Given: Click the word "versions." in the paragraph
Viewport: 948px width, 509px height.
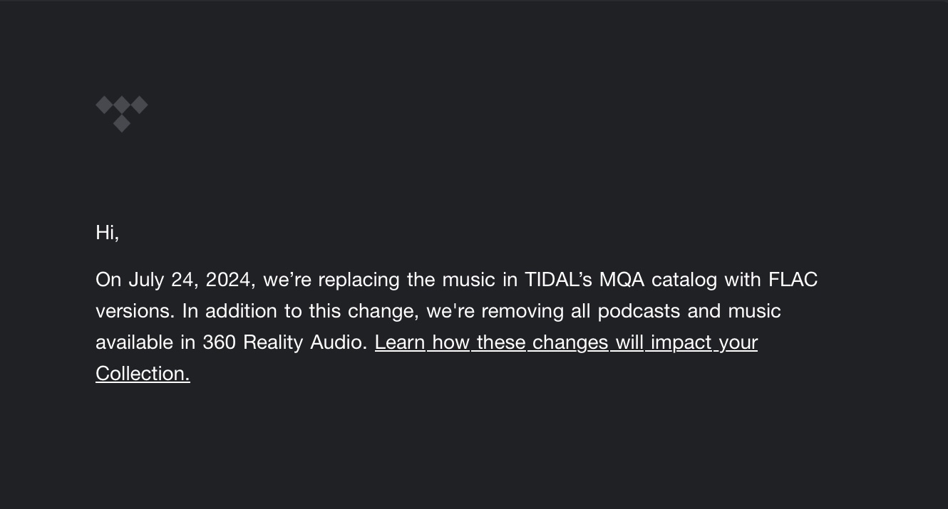Looking at the screenshot, I should click(x=135, y=311).
